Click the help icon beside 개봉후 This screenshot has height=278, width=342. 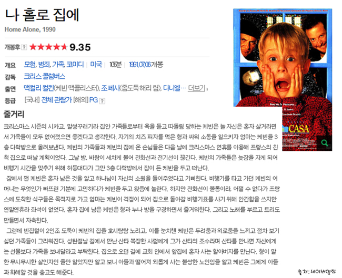[24, 47]
